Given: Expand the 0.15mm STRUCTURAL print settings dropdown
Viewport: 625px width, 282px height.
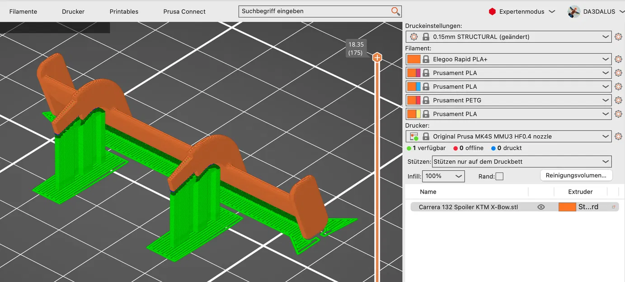Looking at the screenshot, I should 606,37.
